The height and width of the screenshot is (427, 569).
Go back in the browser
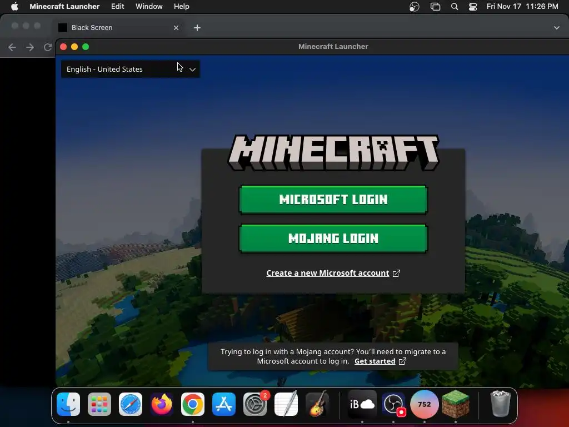12,47
